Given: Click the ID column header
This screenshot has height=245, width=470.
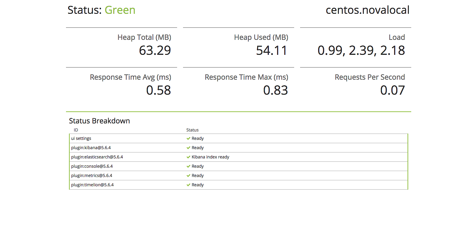Looking at the screenshot, I should (76, 130).
